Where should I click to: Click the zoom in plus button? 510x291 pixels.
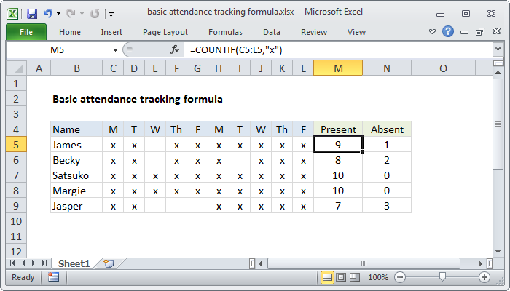[x=484, y=277]
